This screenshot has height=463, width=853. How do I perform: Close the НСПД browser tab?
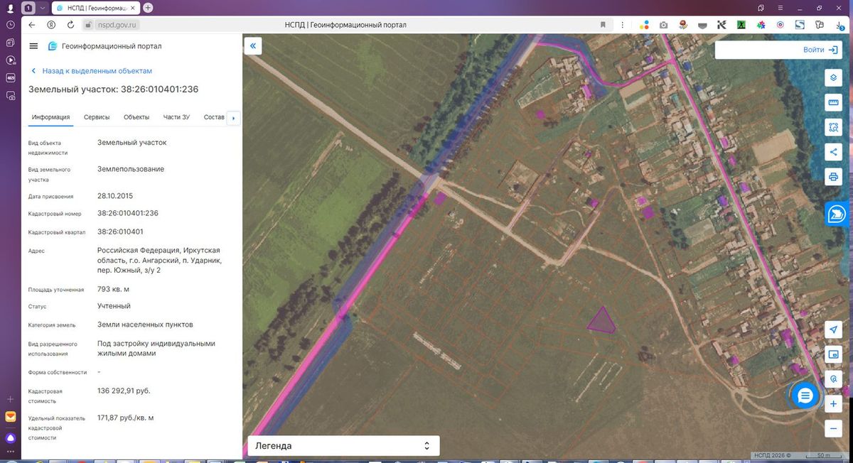134,8
